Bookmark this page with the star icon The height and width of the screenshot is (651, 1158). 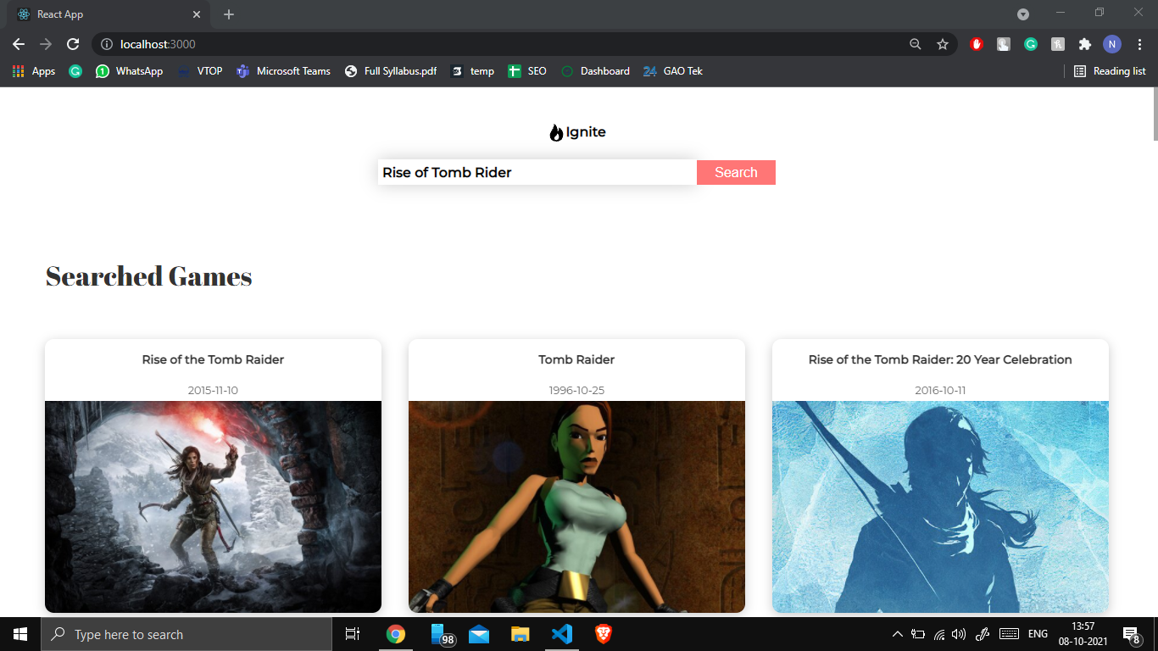943,44
